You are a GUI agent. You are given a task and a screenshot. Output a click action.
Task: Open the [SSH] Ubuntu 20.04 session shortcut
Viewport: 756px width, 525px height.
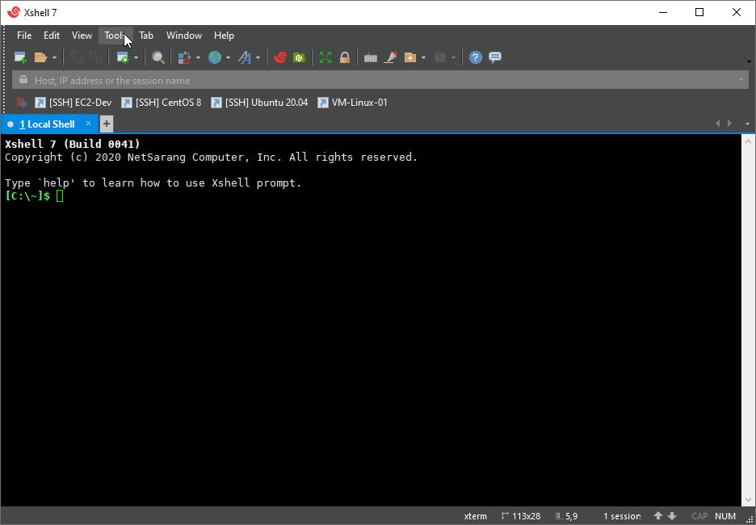[259, 103]
